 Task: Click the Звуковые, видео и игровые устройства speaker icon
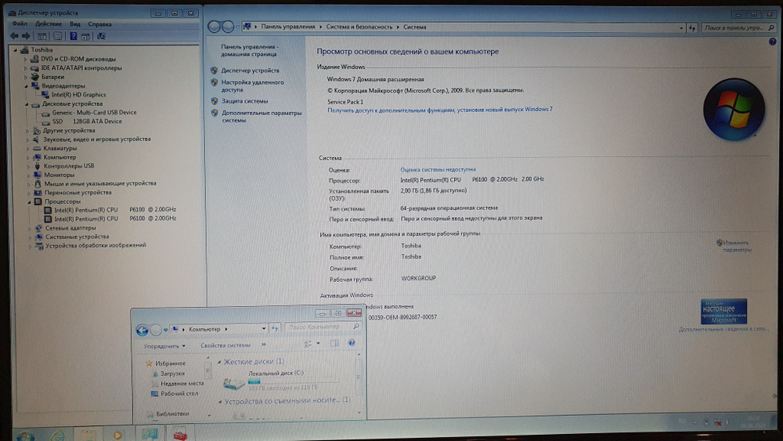pos(37,139)
